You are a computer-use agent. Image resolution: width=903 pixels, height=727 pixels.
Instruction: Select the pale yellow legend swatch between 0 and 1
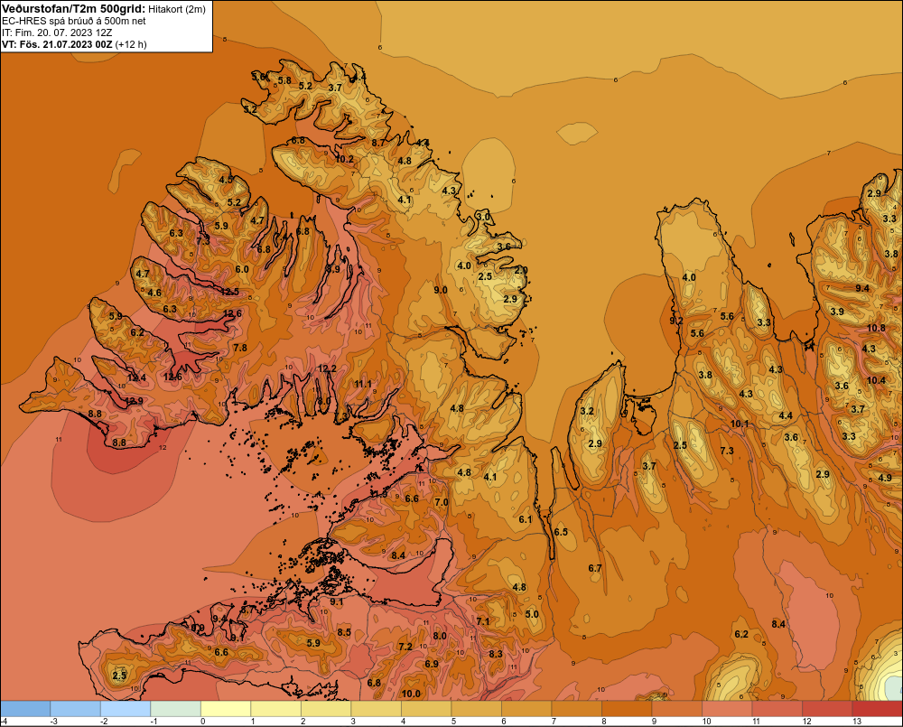pyautogui.click(x=226, y=709)
